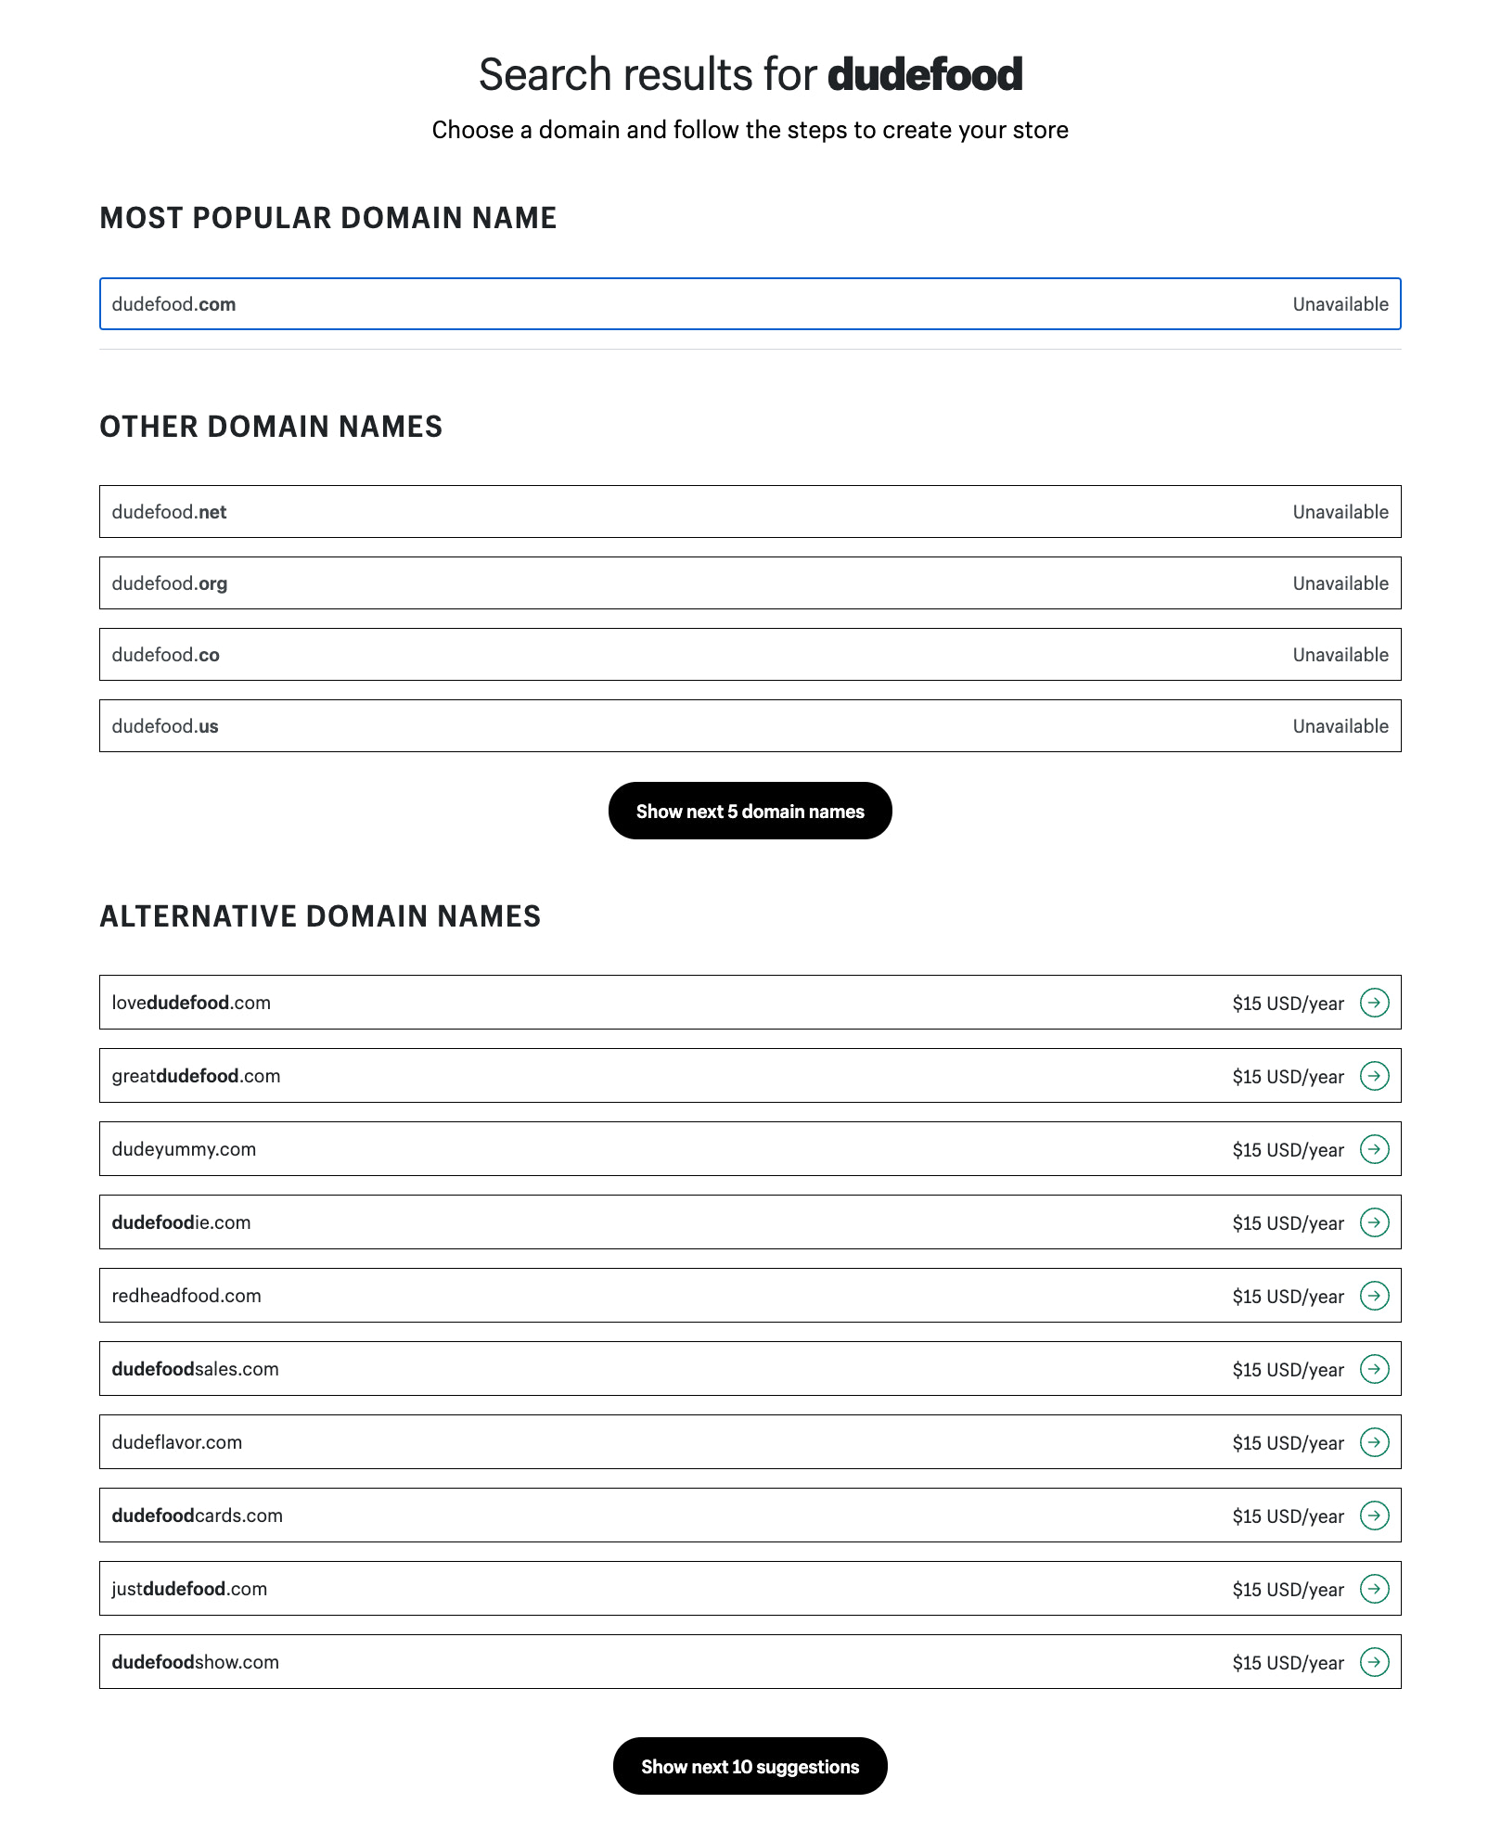This screenshot has width=1488, height=1842.
Task: Select dudeflavor.com arrow icon
Action: pos(1374,1442)
